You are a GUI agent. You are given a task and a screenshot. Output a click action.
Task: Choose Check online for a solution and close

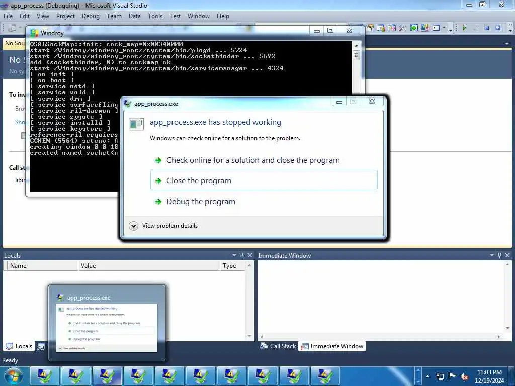pyautogui.click(x=264, y=160)
